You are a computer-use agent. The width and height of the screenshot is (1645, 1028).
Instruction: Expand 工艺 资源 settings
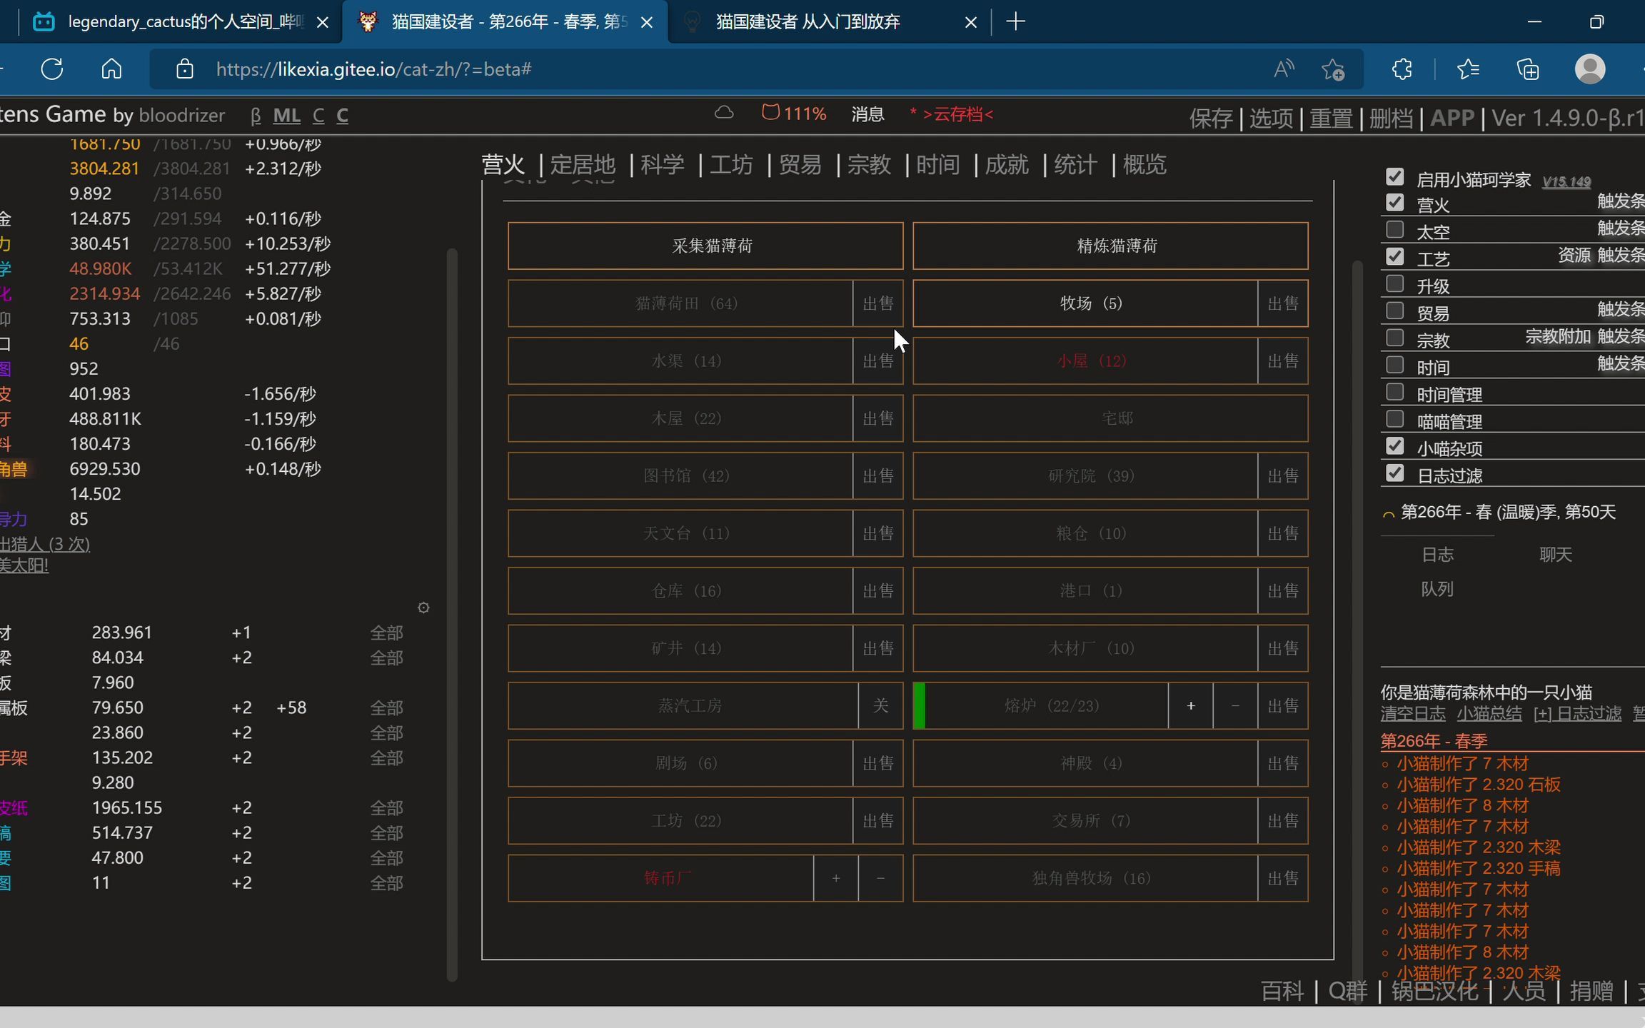click(1574, 255)
